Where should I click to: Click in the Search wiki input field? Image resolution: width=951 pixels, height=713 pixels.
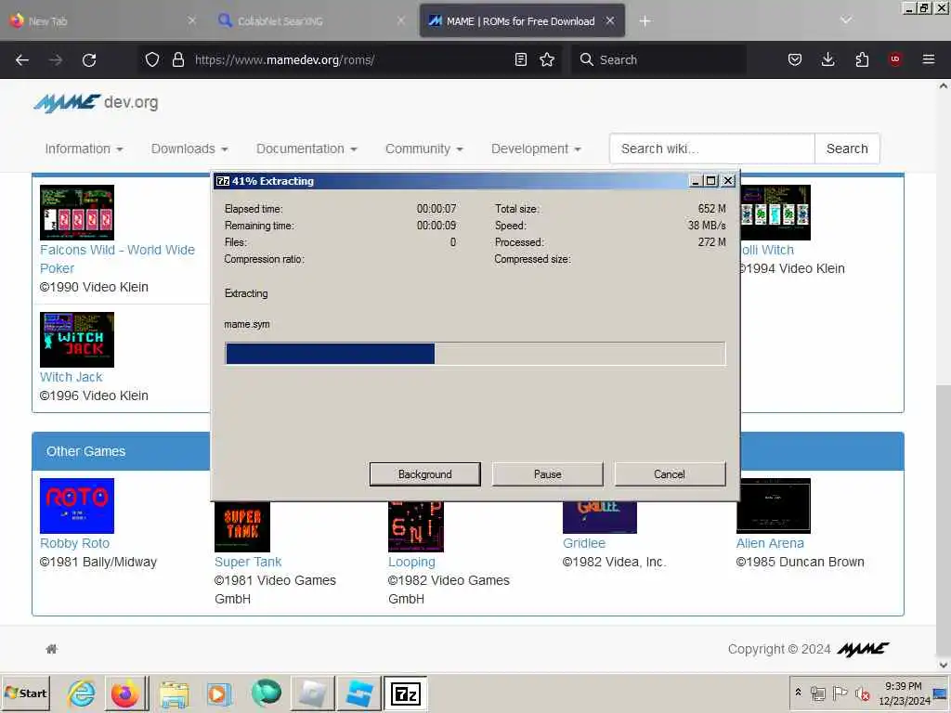(712, 149)
